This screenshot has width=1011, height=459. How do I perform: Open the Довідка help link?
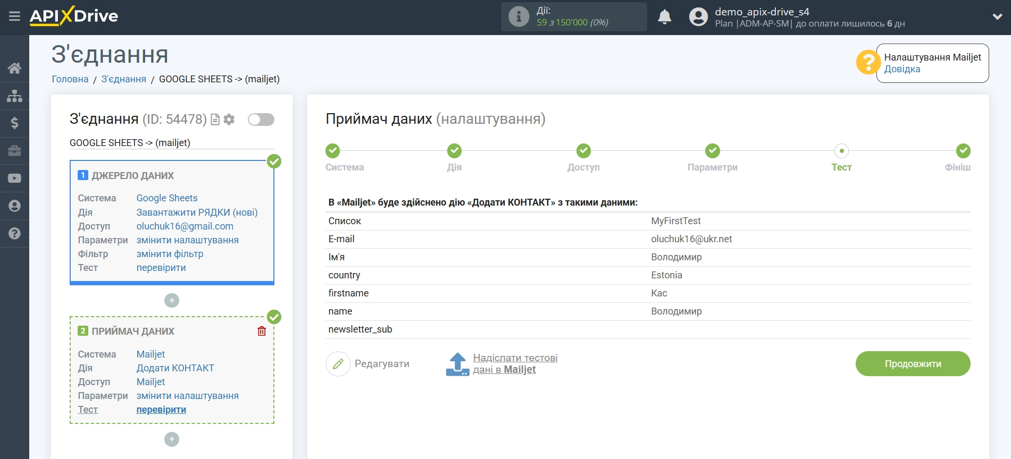point(902,69)
